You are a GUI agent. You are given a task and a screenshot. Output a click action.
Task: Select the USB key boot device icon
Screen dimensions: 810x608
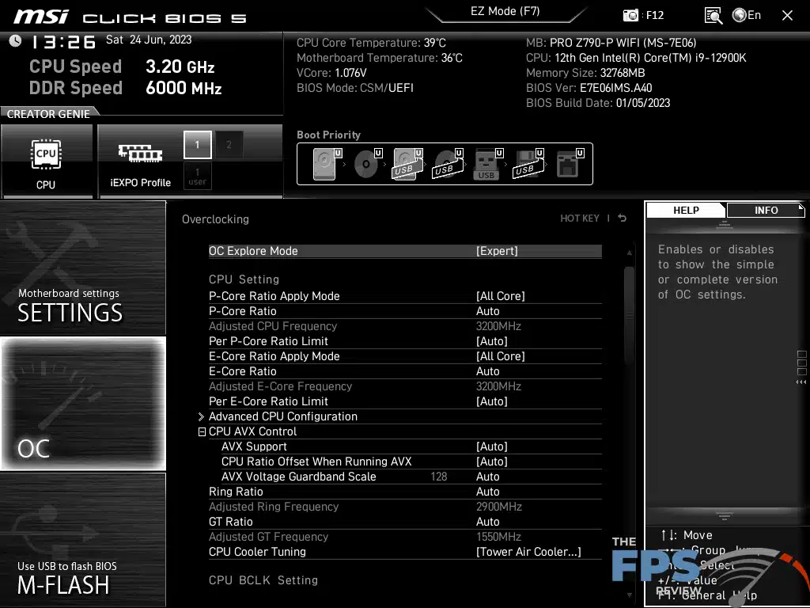coord(487,163)
